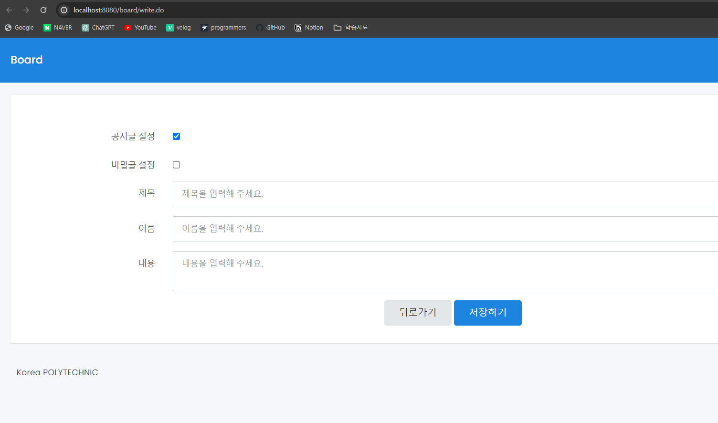
Task: Click the 제목 label text
Action: click(147, 193)
